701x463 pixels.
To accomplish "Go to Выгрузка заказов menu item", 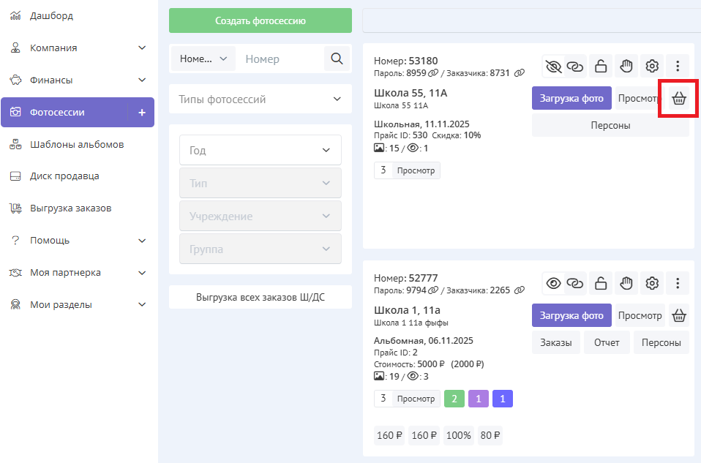I will (70, 208).
